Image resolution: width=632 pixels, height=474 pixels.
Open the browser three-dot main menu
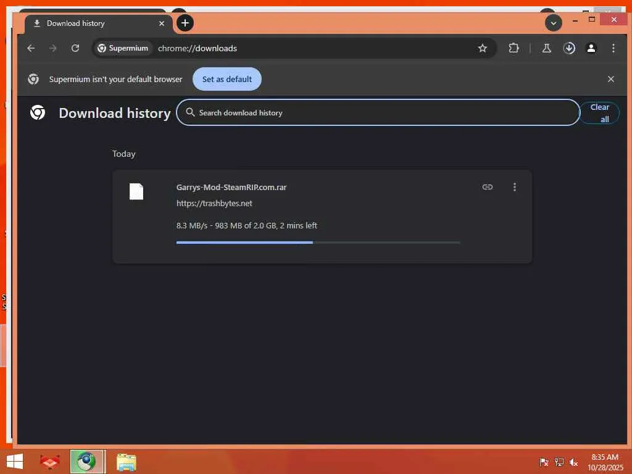click(x=613, y=48)
